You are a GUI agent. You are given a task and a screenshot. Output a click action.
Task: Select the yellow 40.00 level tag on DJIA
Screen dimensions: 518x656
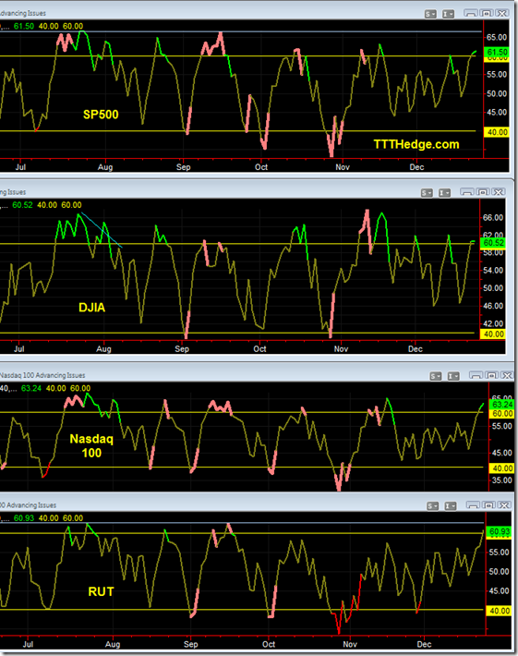493,334
